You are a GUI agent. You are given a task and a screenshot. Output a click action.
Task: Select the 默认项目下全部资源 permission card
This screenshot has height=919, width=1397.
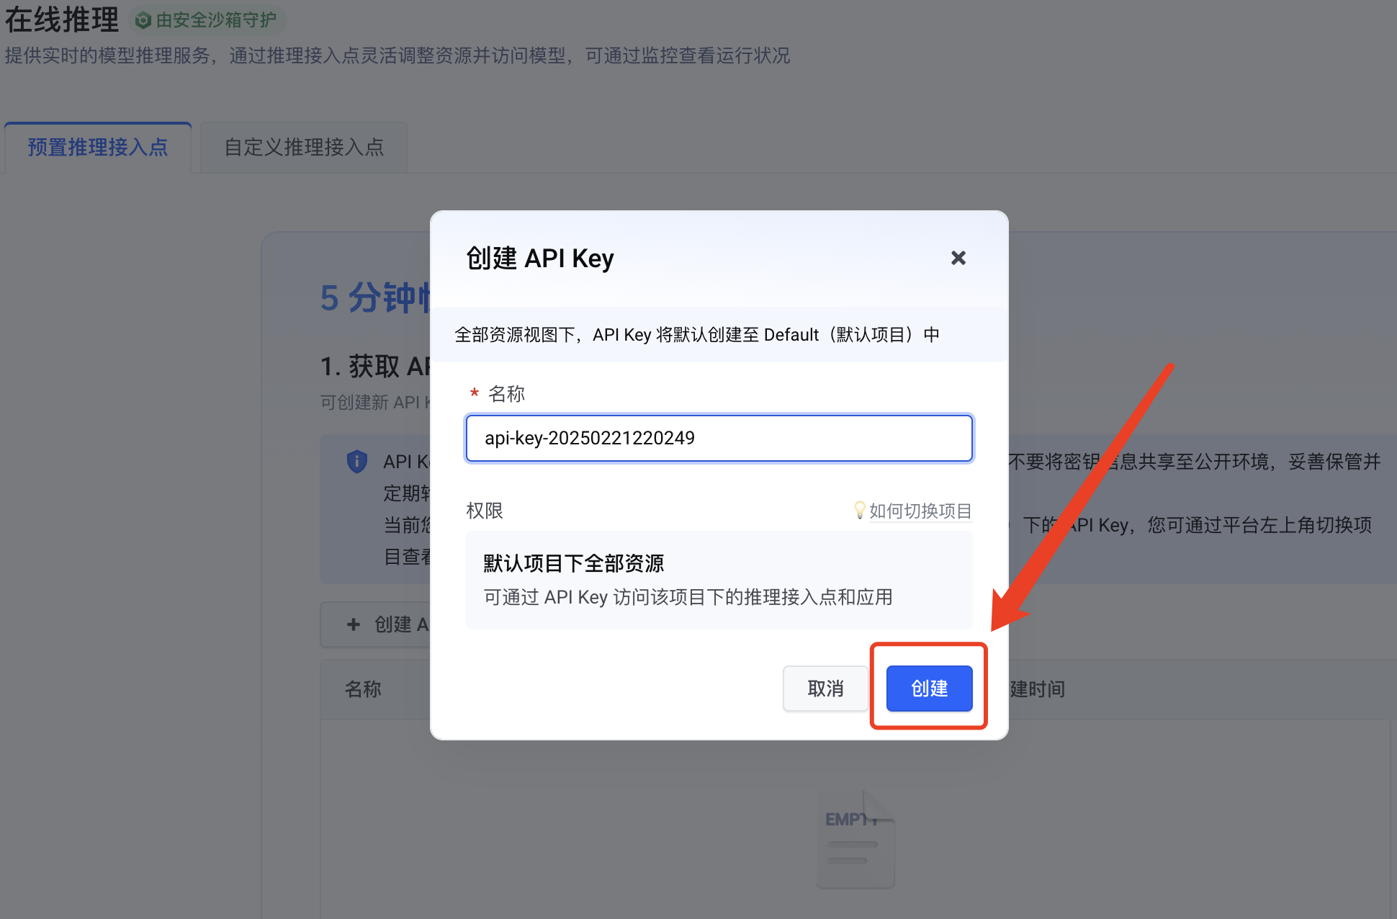719,580
